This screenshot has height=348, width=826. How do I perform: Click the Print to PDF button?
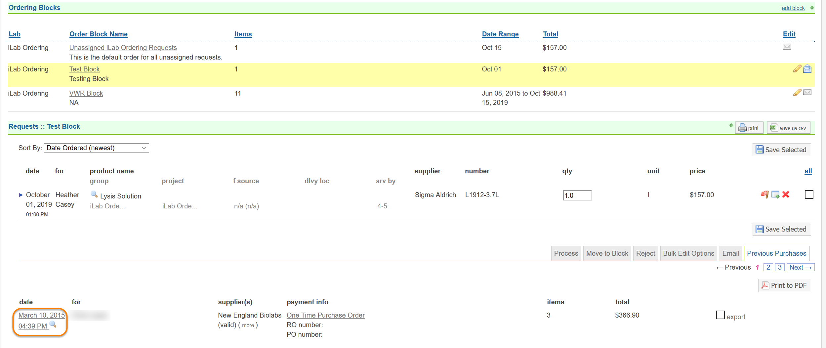point(784,285)
